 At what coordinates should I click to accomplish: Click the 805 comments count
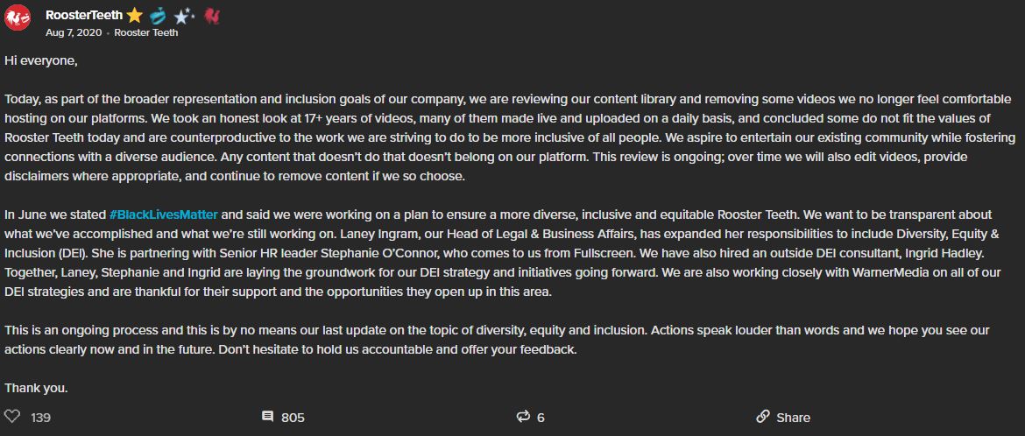click(x=293, y=418)
